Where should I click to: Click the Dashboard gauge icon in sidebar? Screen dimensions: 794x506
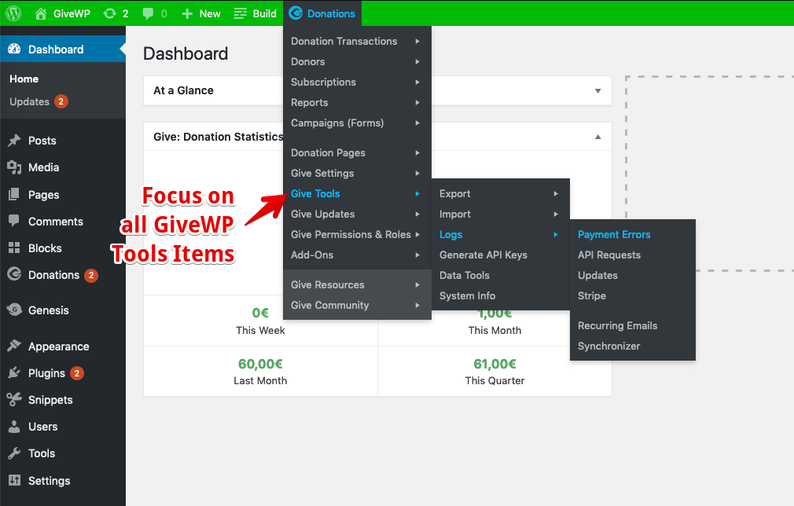pyautogui.click(x=14, y=49)
